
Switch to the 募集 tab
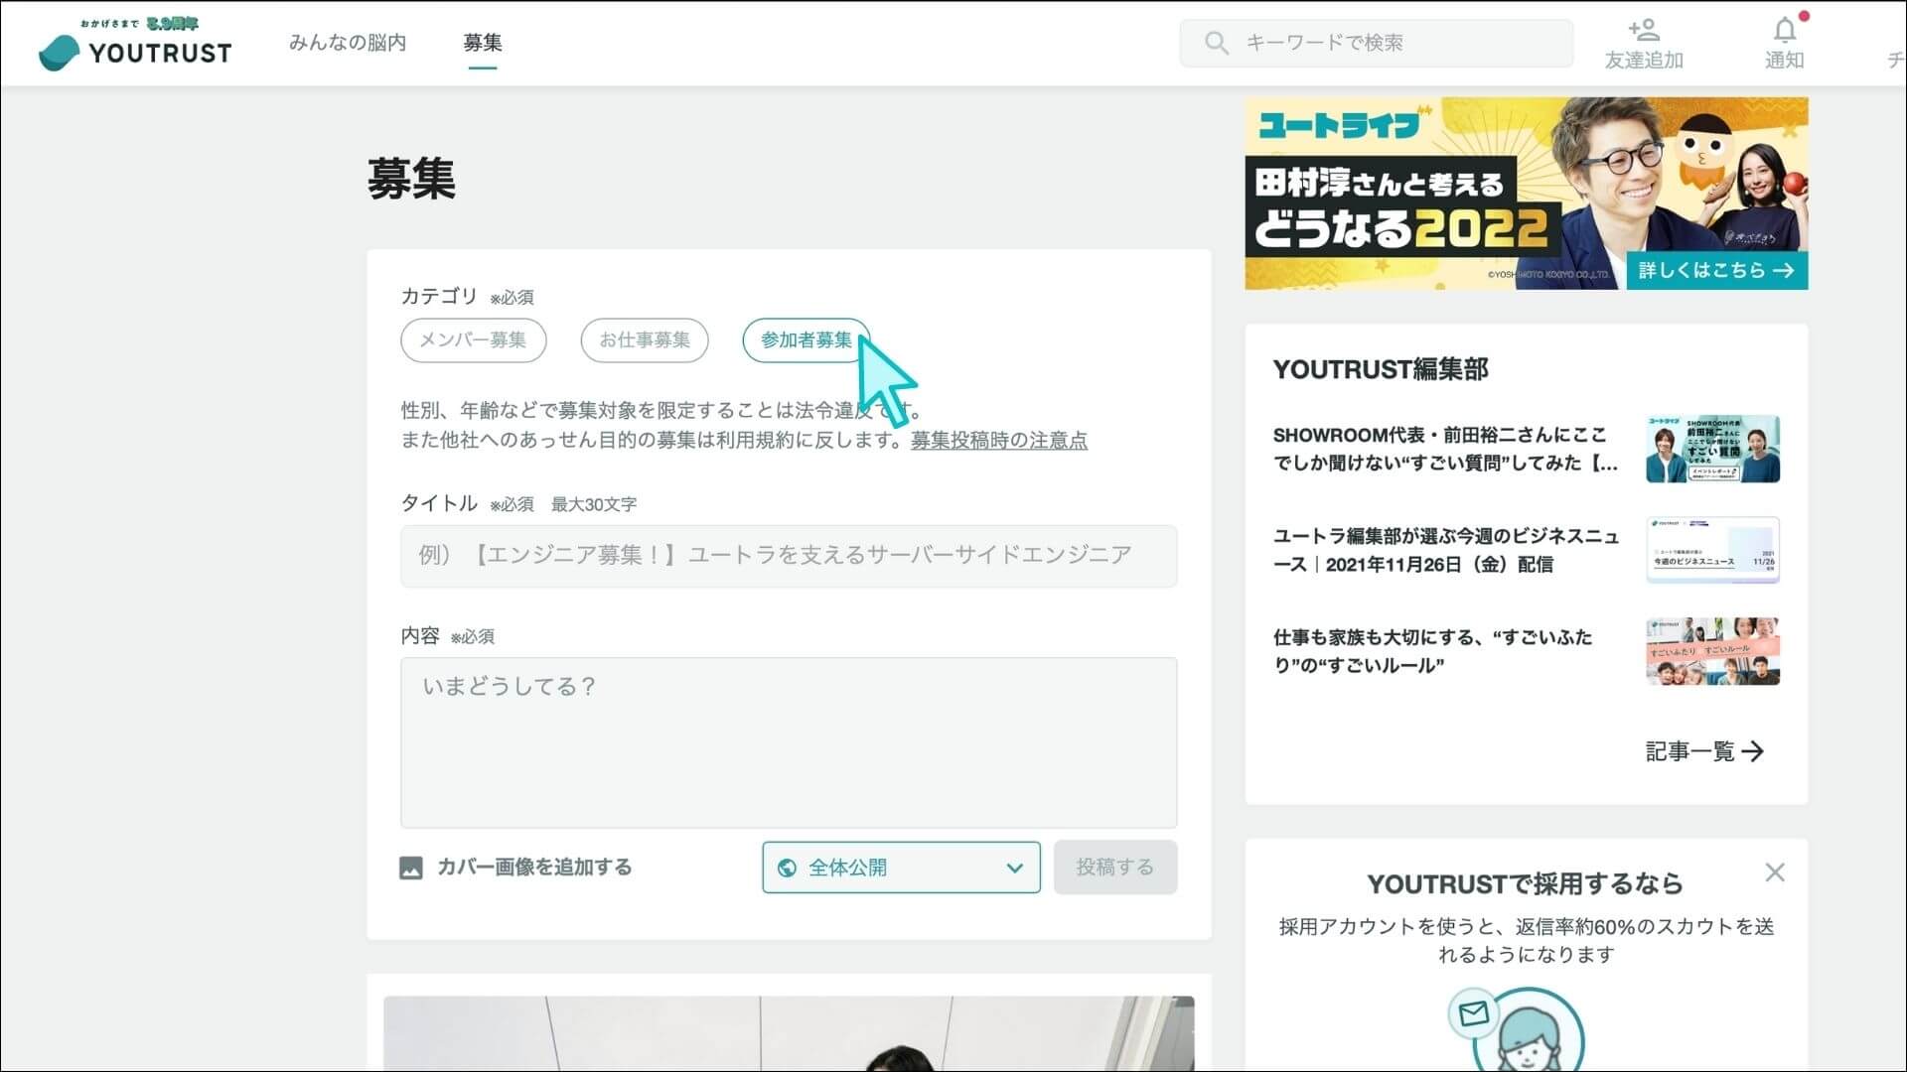[482, 43]
